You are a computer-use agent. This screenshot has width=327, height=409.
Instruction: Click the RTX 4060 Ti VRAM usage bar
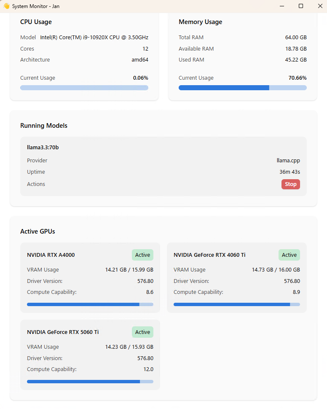coord(237,304)
